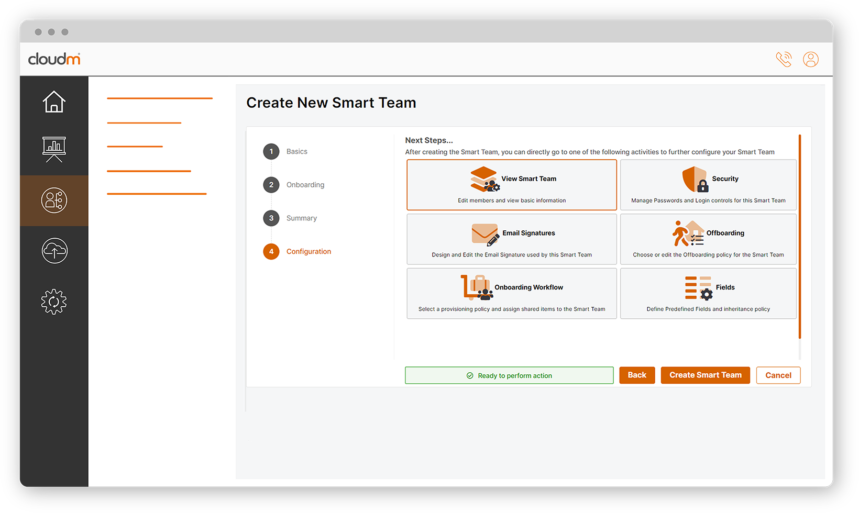Click the Offboarding running person icon
The image size is (859, 513).
pos(688,233)
